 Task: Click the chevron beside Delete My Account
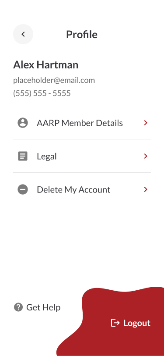[x=146, y=189]
